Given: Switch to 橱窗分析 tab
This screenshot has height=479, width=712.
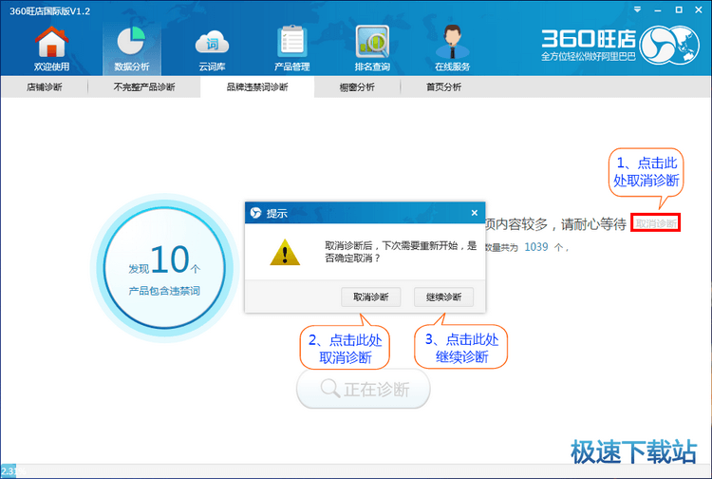Looking at the screenshot, I should coord(357,86).
